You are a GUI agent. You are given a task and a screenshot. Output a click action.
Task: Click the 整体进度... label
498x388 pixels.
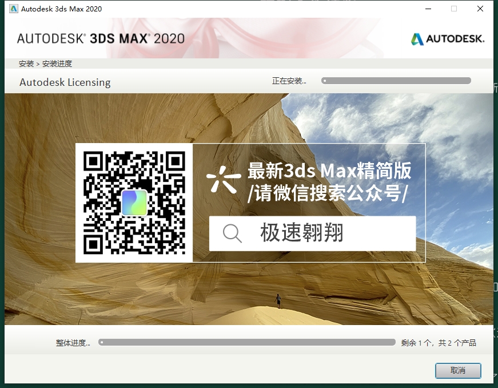pyautogui.click(x=73, y=343)
